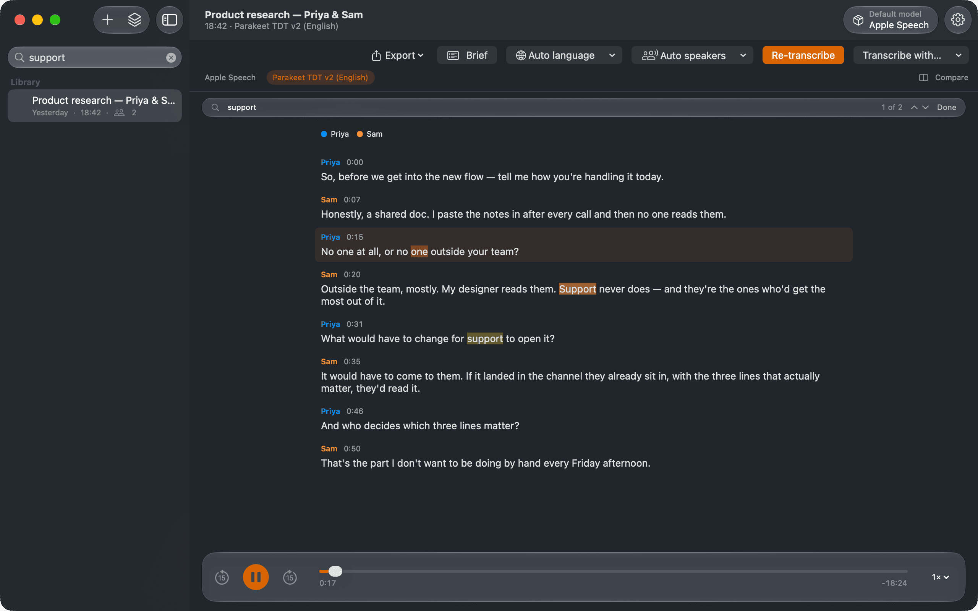Click the highlighted word one

419,252
